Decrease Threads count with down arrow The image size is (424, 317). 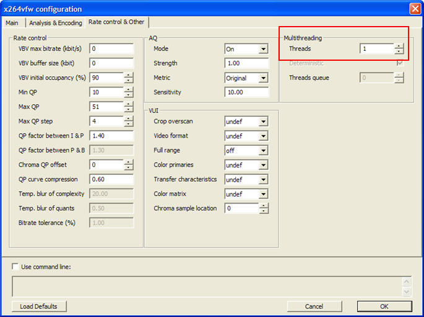click(x=399, y=51)
